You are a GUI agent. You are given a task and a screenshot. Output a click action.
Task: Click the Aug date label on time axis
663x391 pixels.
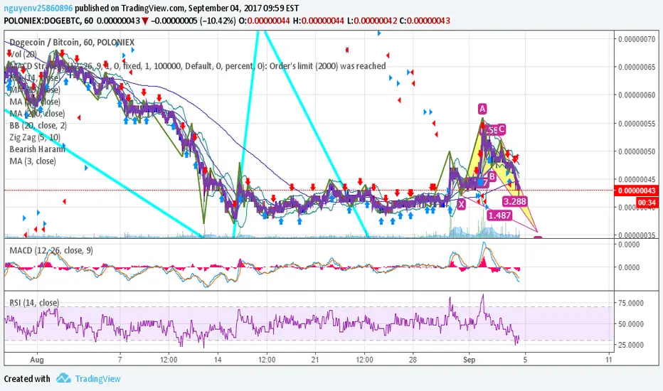tap(37, 360)
